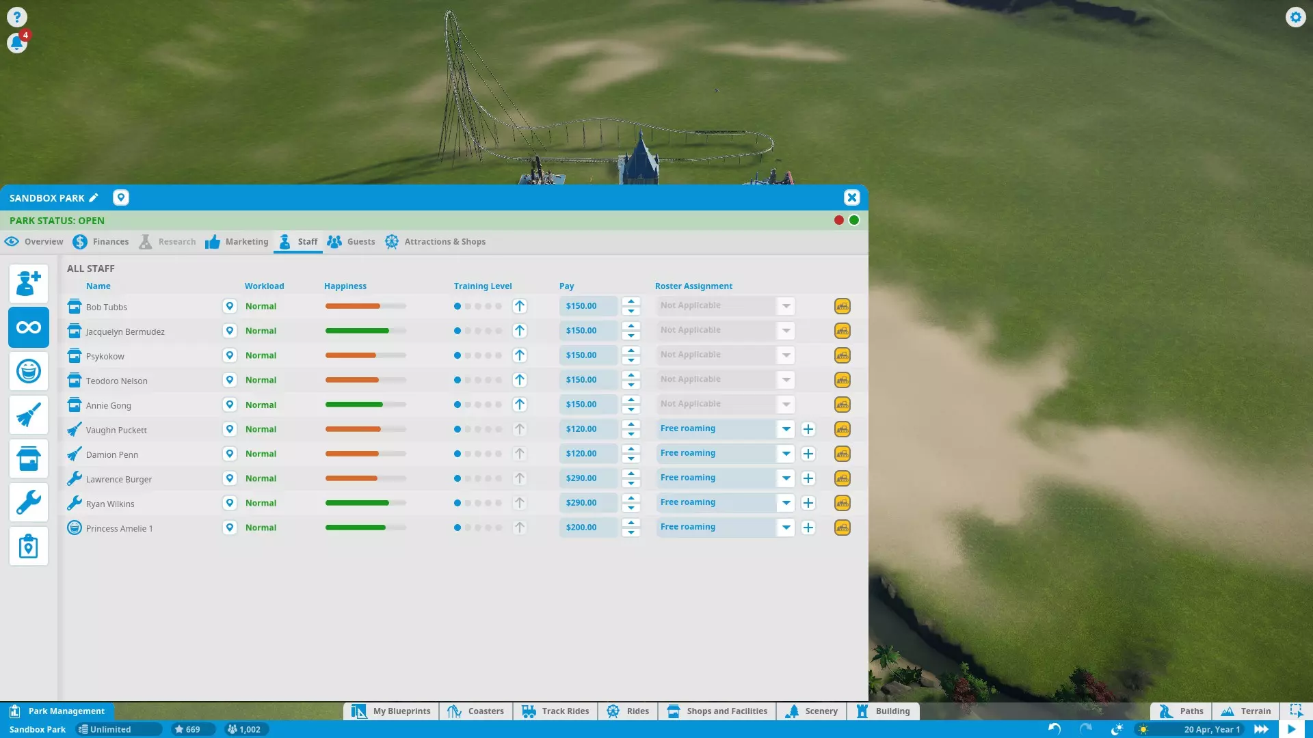1313x738 pixels.
Task: Locate Bob Tubbs with map pin
Action: [x=230, y=306]
